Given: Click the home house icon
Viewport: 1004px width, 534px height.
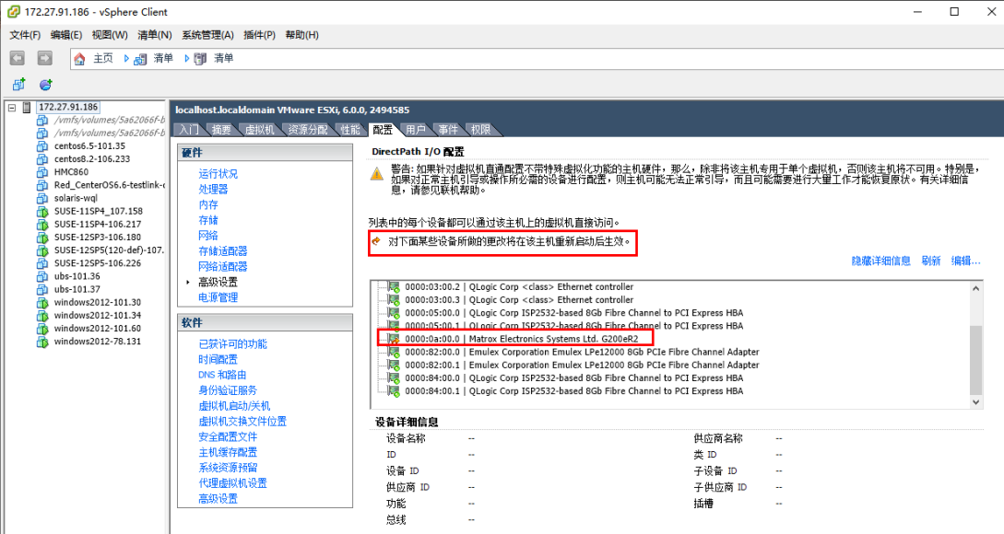Looking at the screenshot, I should [x=79, y=59].
